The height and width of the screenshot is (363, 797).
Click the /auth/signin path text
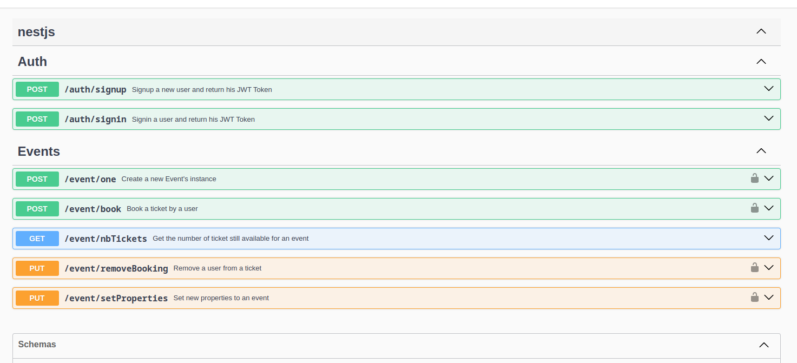click(x=95, y=119)
